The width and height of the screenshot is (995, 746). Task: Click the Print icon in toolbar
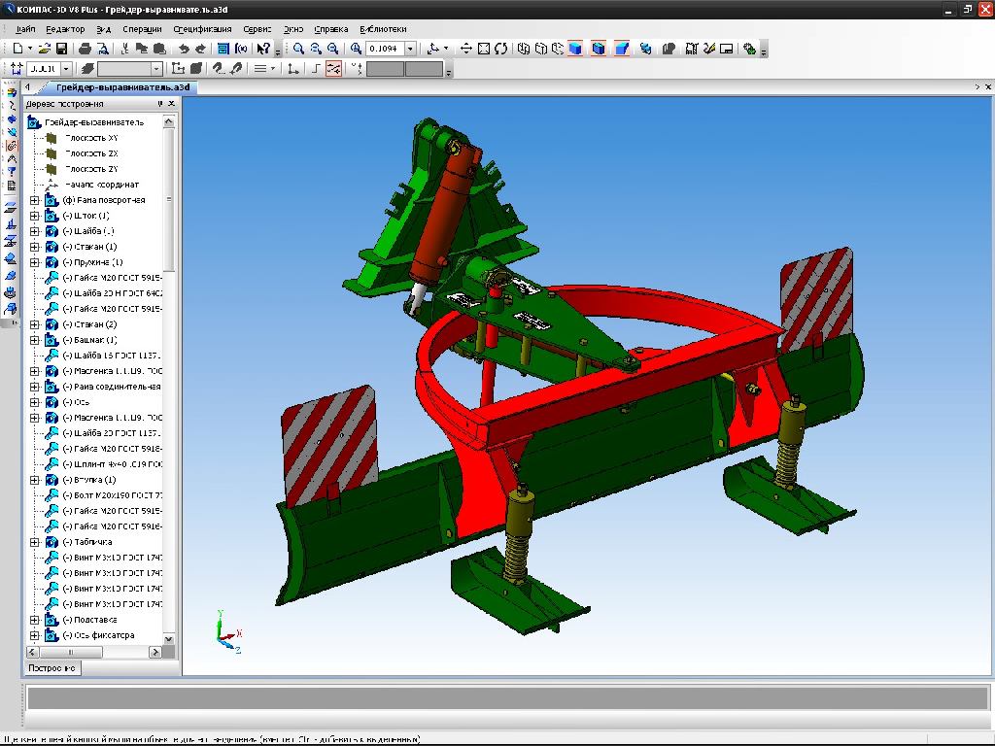point(85,49)
